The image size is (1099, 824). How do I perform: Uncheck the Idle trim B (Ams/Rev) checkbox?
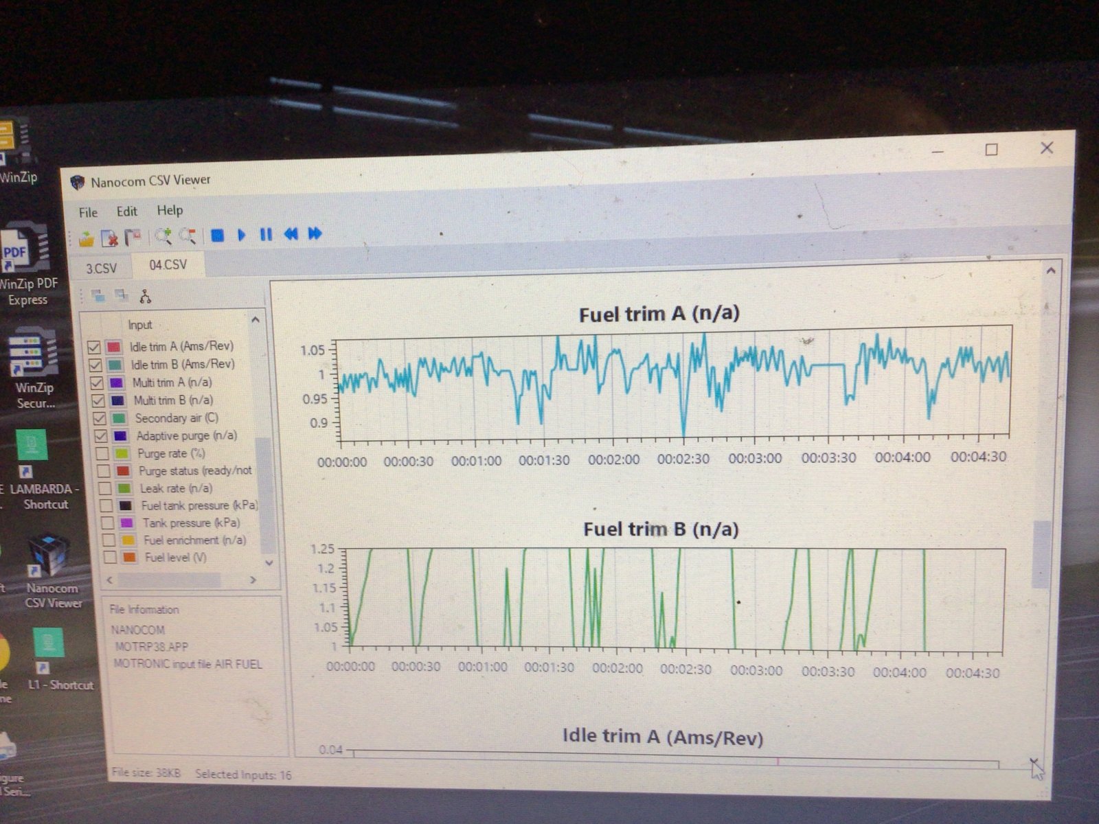pyautogui.click(x=95, y=365)
